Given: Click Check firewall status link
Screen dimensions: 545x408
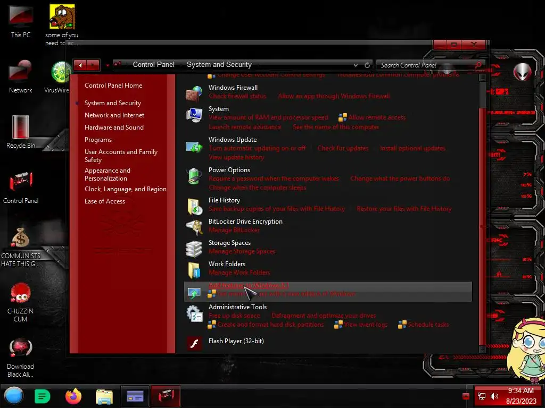Looking at the screenshot, I should tap(237, 96).
